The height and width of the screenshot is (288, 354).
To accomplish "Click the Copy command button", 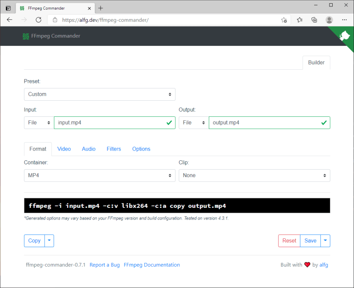I will click(x=34, y=241).
